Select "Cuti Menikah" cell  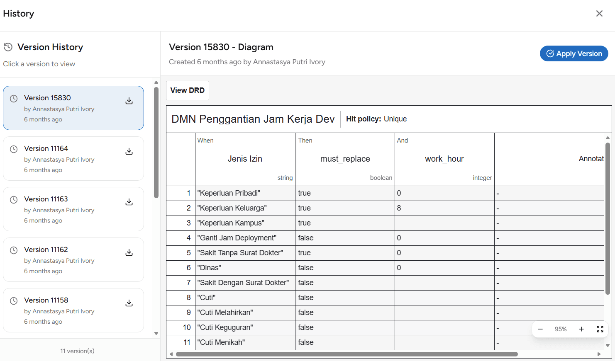[x=245, y=342]
